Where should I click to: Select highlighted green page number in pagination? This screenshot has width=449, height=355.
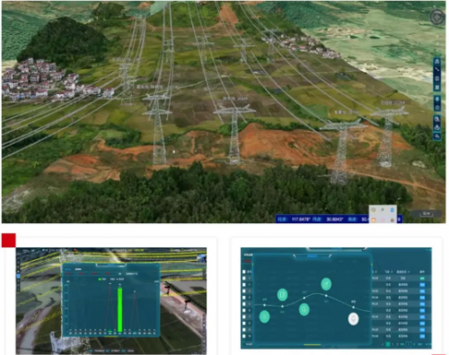pyautogui.click(x=388, y=344)
